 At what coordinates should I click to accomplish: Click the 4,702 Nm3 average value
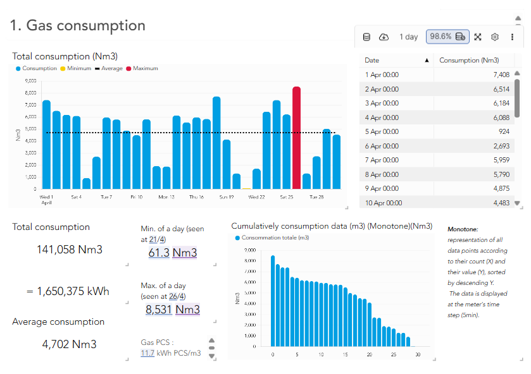tap(69, 344)
